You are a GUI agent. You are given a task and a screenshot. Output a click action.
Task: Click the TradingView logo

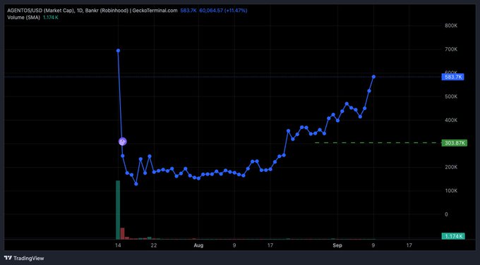pos(24,258)
